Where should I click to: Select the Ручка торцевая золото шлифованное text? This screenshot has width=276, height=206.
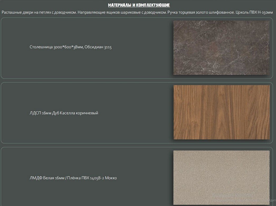click(200, 13)
